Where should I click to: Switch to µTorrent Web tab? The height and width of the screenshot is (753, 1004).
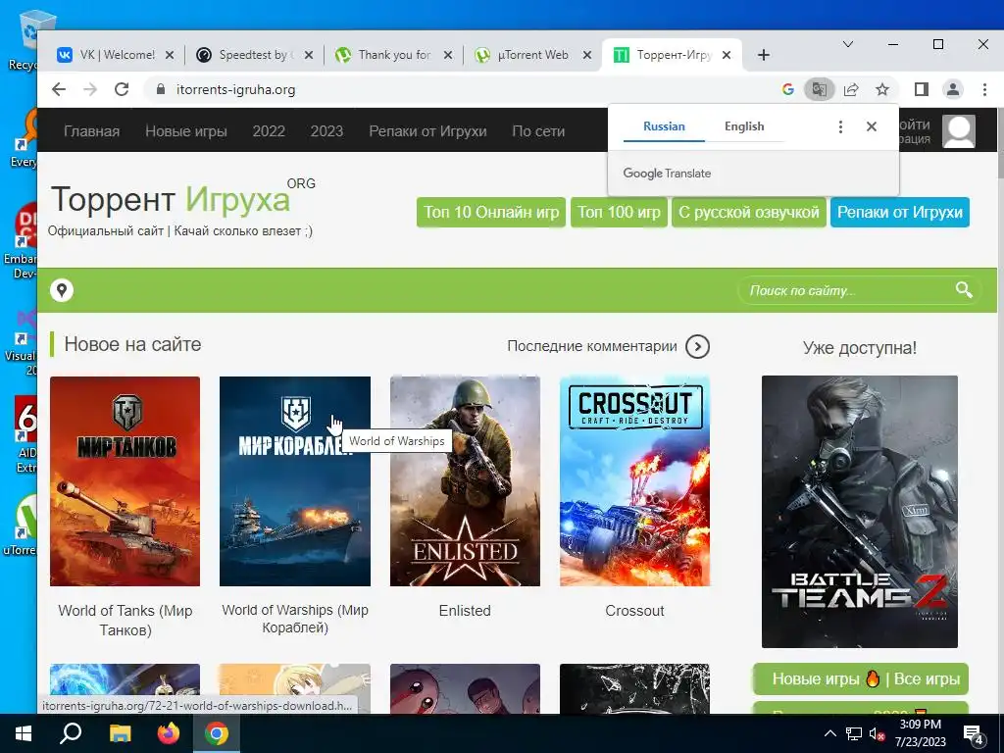(x=532, y=55)
